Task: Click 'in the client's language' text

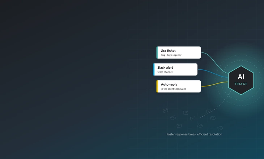Action: click(x=174, y=89)
